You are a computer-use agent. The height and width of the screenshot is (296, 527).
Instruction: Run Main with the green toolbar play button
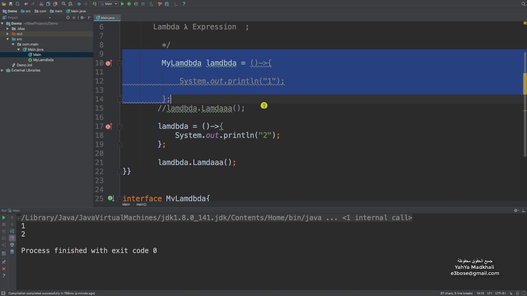click(122, 4)
